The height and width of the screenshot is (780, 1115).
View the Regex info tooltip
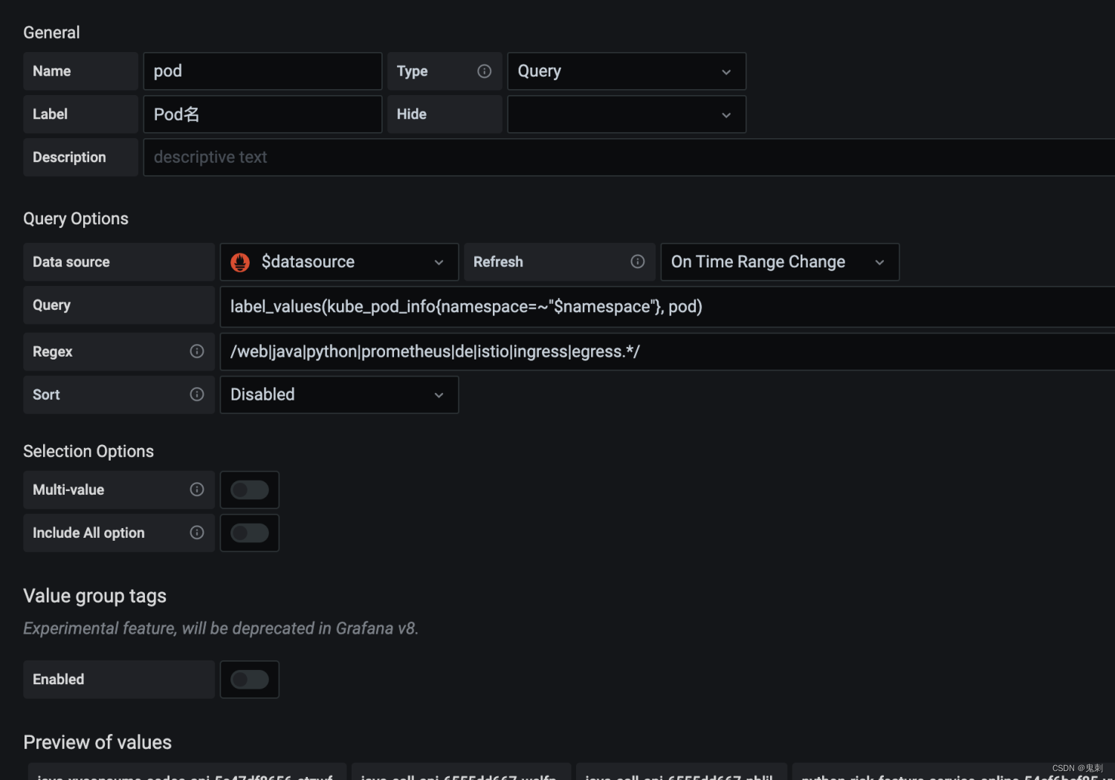196,351
